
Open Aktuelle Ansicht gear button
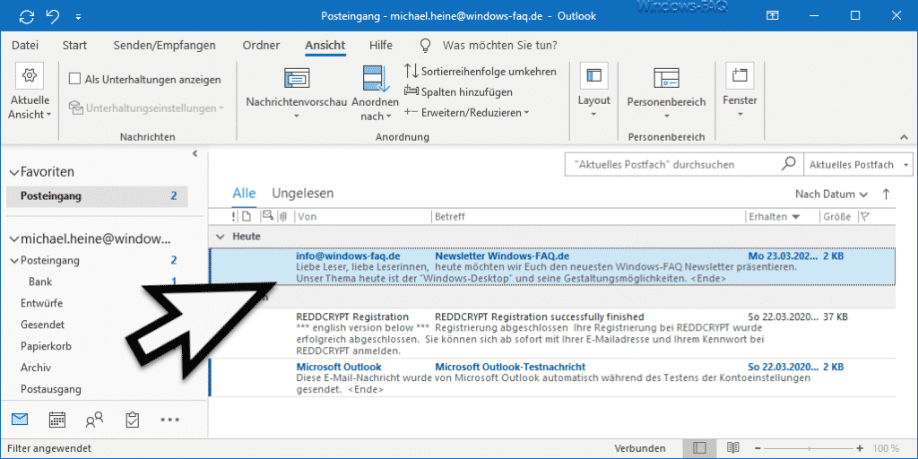point(30,92)
